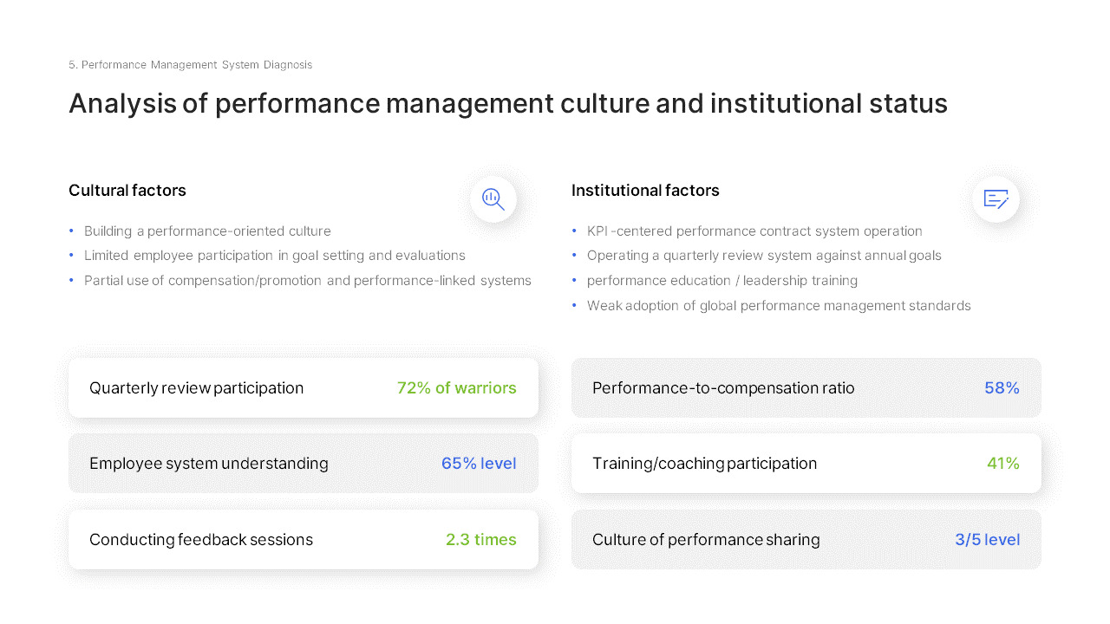Screen dimensions: 1110x624
Task: Click the Institutional factors heading
Action: (x=645, y=190)
